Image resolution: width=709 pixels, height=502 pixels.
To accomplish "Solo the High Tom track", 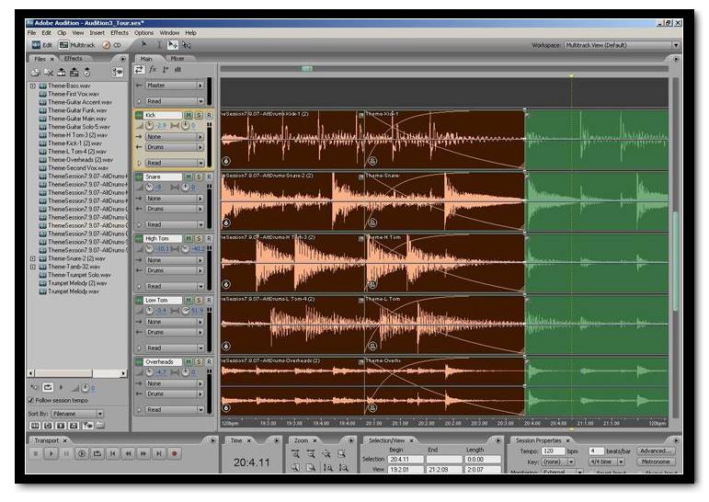I will [x=199, y=238].
